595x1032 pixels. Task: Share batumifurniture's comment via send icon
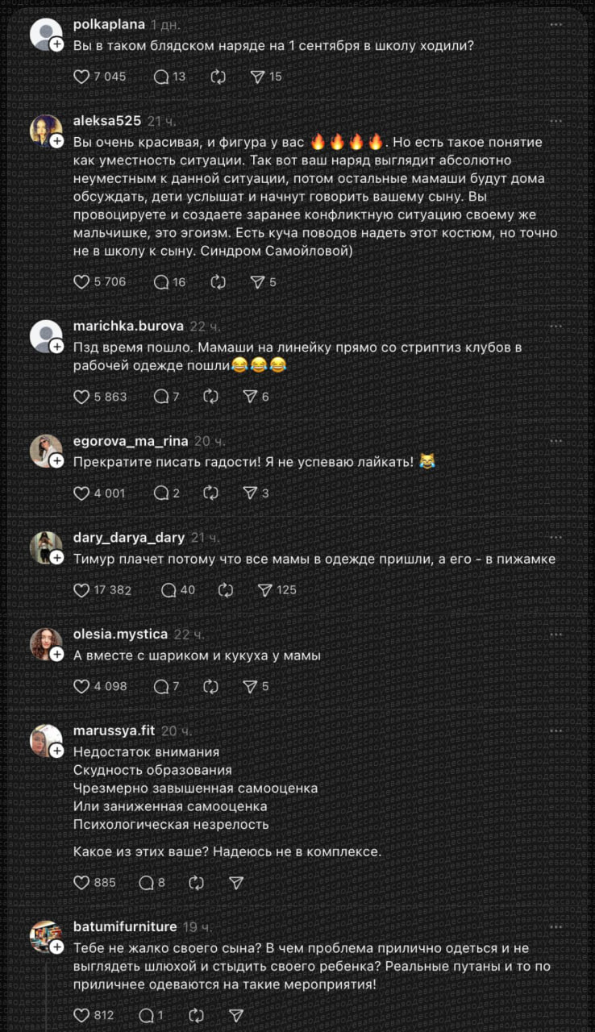pos(235,1016)
